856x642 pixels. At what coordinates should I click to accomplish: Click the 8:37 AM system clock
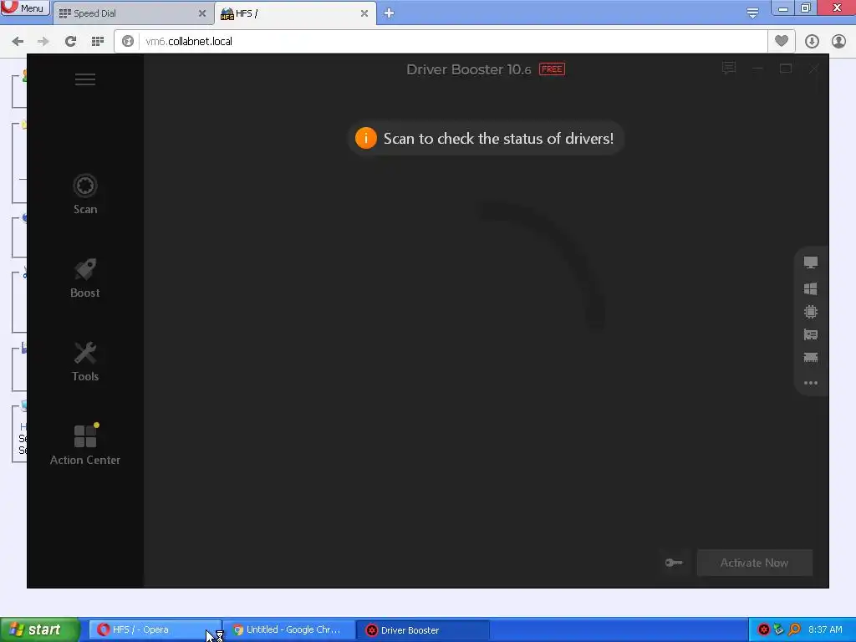click(x=825, y=630)
